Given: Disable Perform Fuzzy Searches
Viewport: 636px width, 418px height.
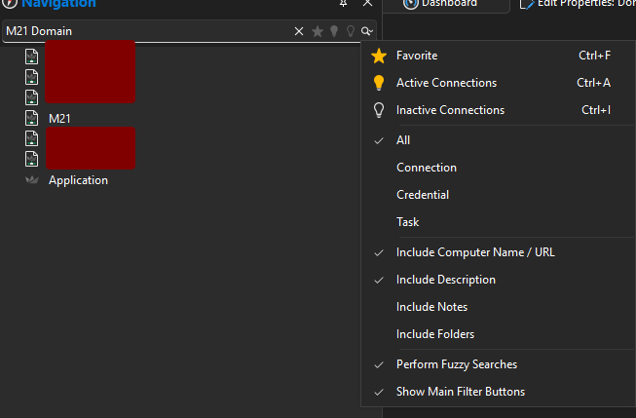Looking at the screenshot, I should tap(457, 364).
